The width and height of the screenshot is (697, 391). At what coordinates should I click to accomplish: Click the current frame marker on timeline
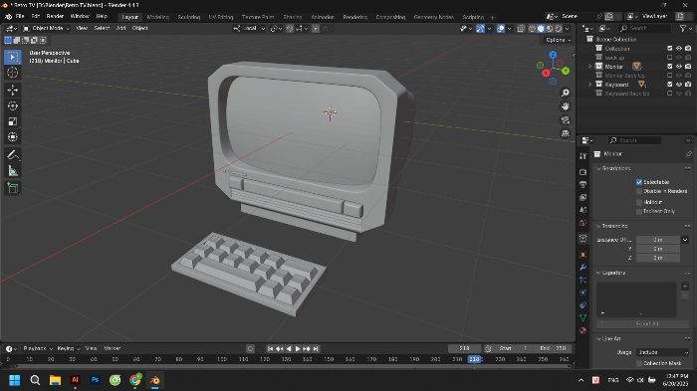pyautogui.click(x=474, y=359)
